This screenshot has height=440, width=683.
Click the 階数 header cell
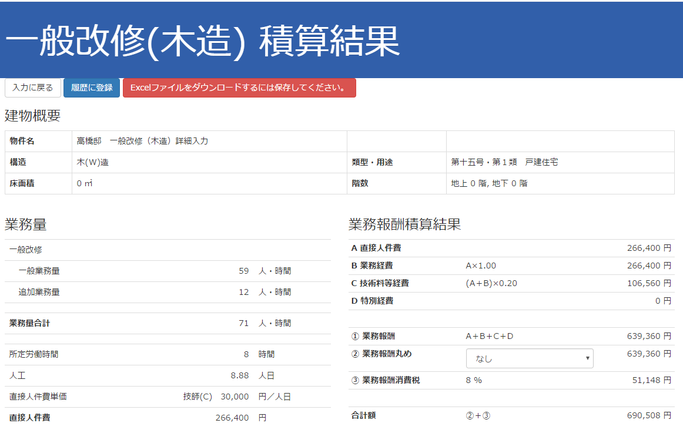click(396, 183)
